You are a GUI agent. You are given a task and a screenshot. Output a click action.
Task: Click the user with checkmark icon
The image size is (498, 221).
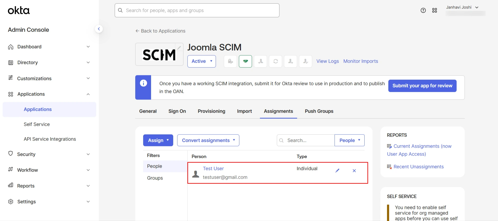(x=306, y=61)
